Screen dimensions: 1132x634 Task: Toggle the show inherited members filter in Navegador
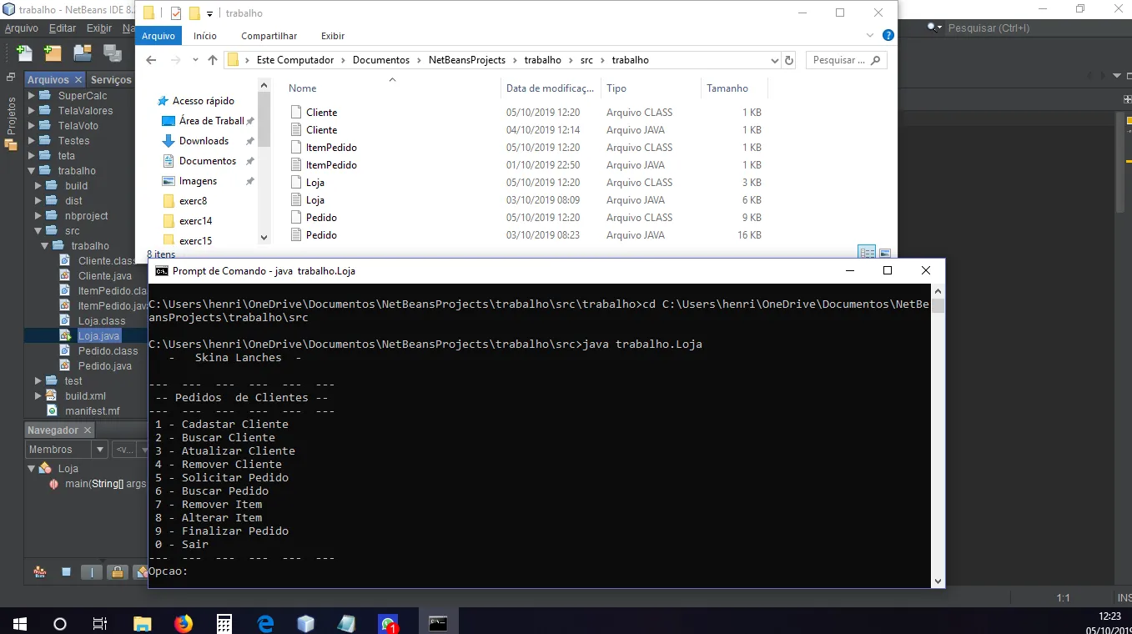[39, 572]
